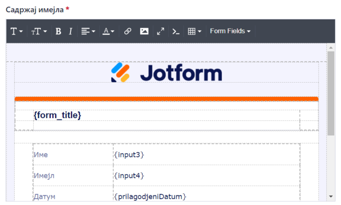This screenshot has width=341, height=205.
Task: Open the text alignment dropdown
Action: click(x=88, y=32)
